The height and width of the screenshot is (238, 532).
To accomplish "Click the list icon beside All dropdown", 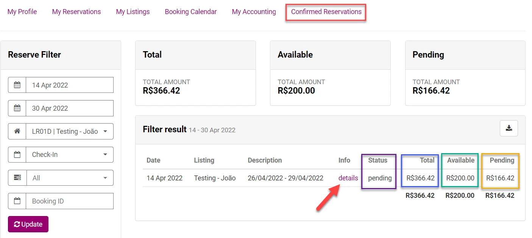I will pyautogui.click(x=17, y=178).
